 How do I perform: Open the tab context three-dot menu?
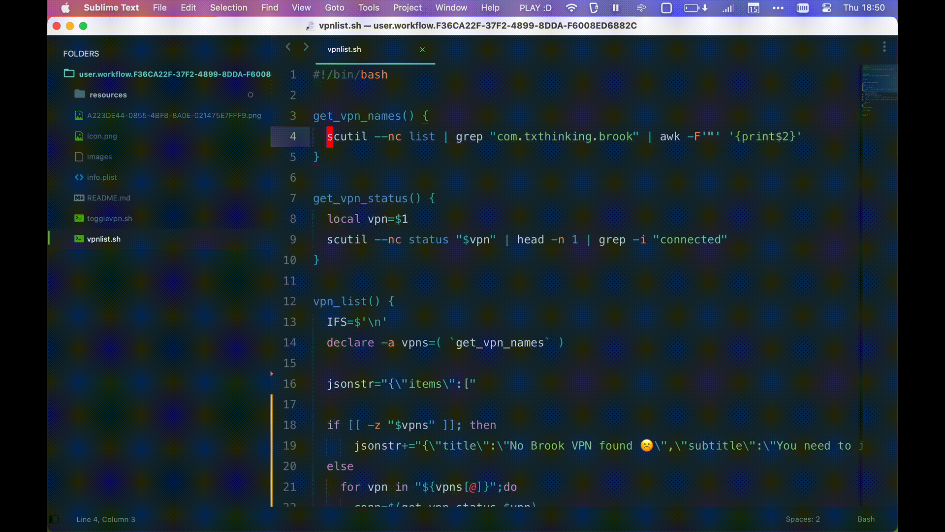[x=884, y=47]
